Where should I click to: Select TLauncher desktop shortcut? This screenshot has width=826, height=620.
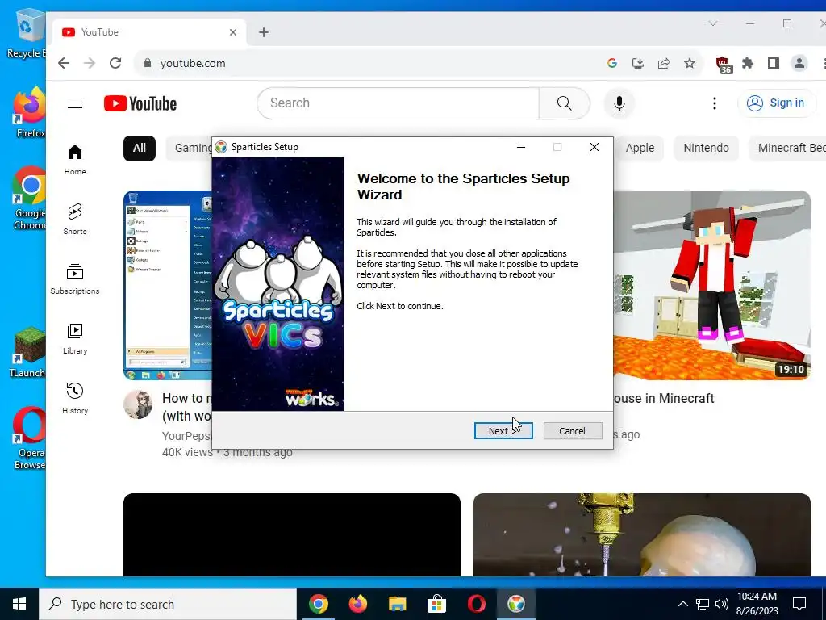tap(27, 352)
